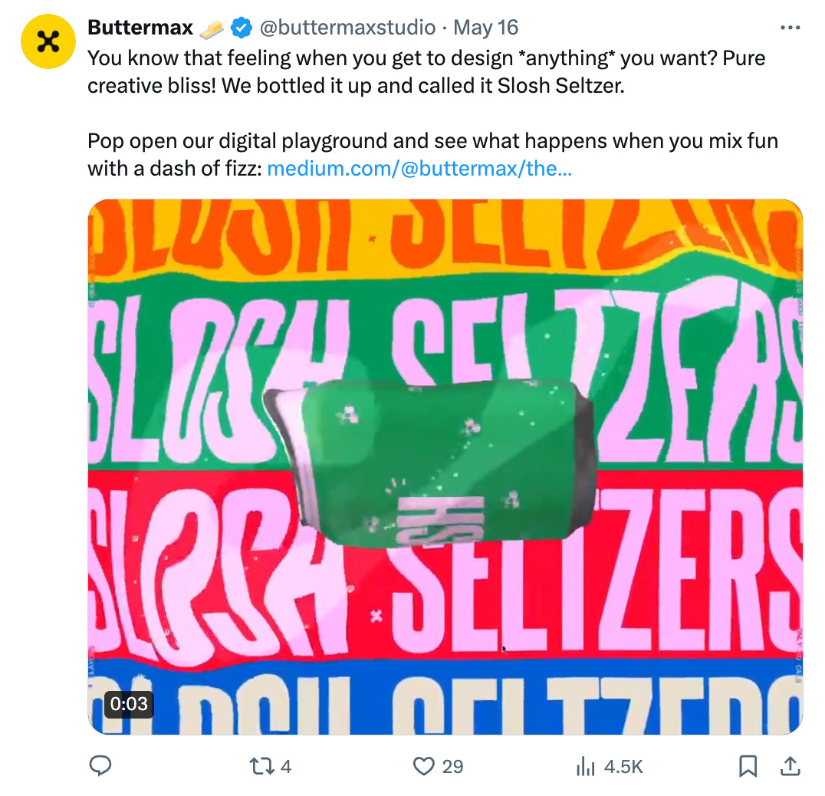Visit the @buttermaxstudio handle

[348, 28]
